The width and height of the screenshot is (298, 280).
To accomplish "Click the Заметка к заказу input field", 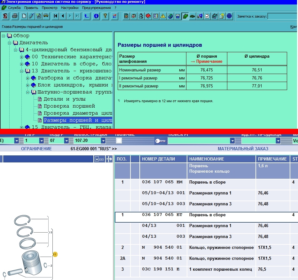I will [282, 16].
